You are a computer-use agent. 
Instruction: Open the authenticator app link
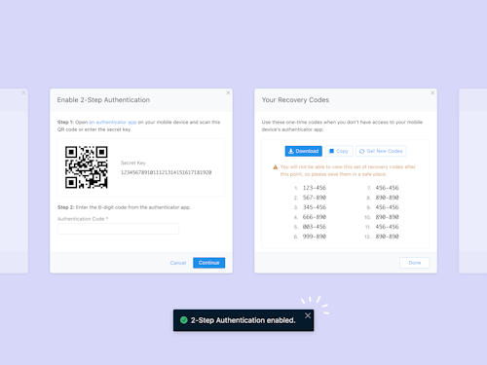(x=113, y=122)
